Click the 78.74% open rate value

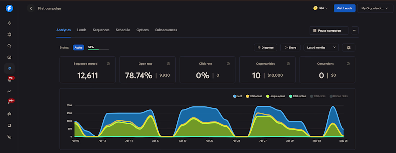click(x=139, y=76)
